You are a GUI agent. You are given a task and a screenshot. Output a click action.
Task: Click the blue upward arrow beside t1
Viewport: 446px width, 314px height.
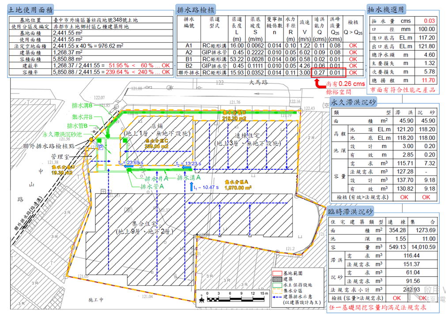coord(191,187)
